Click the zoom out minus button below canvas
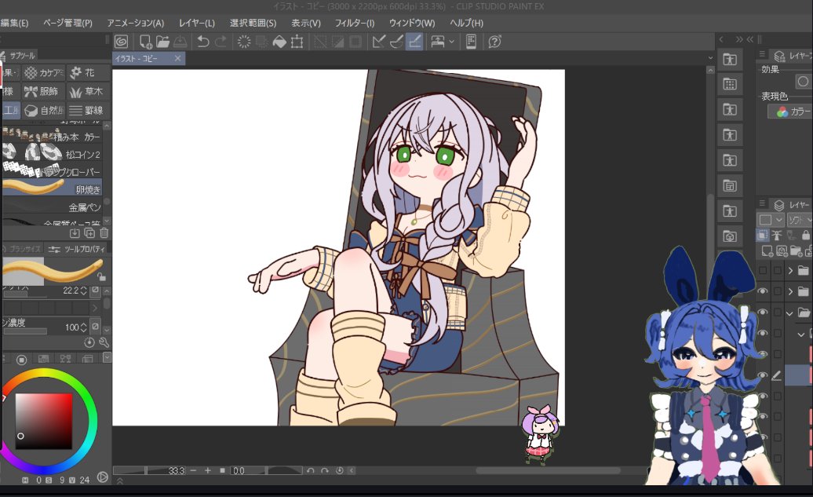Image resolution: width=813 pixels, height=497 pixels. 193,470
